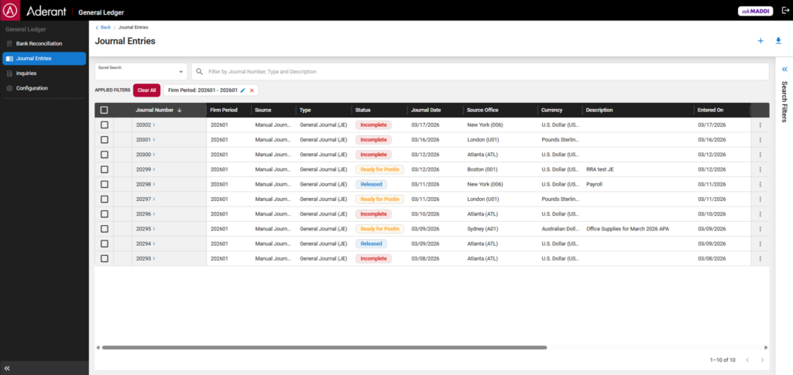793x375 pixels.
Task: Open journal number 20302 link
Action: pyautogui.click(x=145, y=124)
